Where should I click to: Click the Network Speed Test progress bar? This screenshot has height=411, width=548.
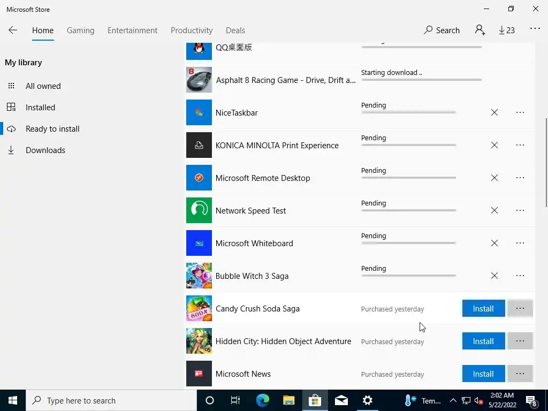pyautogui.click(x=408, y=210)
